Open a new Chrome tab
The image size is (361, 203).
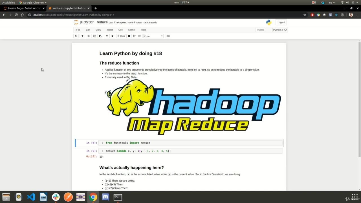click(x=96, y=8)
